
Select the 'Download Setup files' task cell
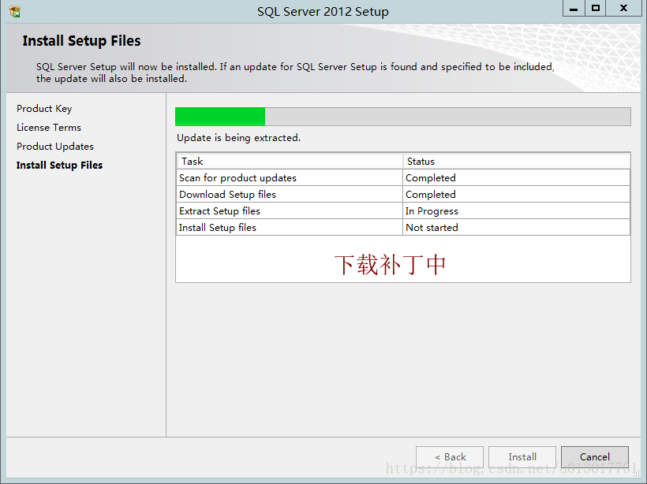[290, 194]
